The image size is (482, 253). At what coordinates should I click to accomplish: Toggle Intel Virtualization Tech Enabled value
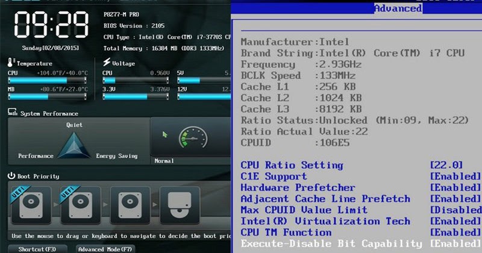click(x=455, y=221)
